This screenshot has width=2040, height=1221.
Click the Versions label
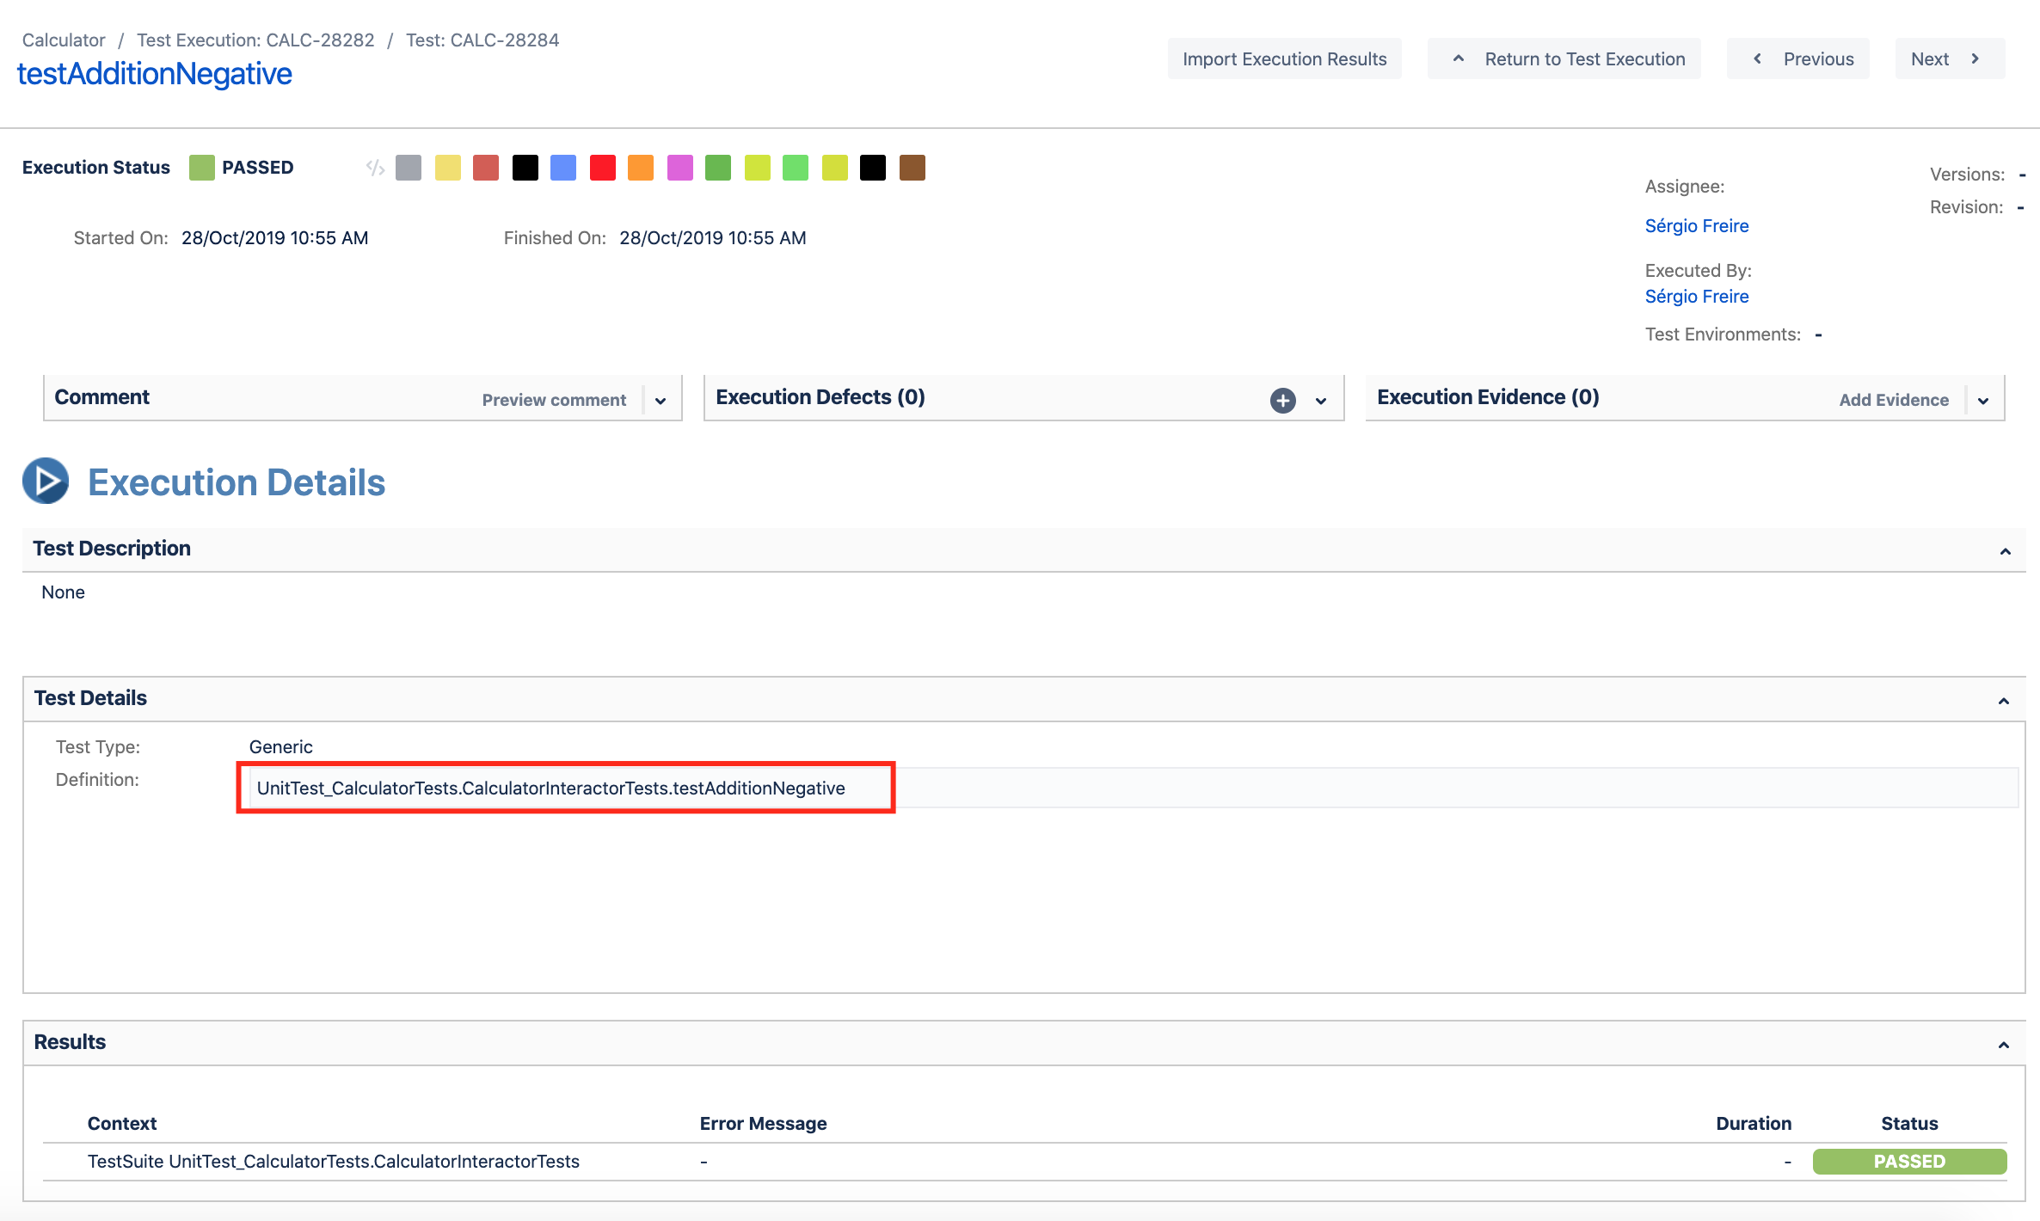coord(1967,174)
